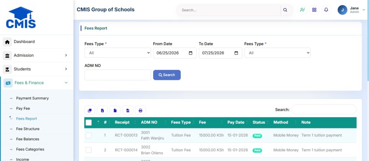
Task: Open Payment Summary submenu item
Action: tap(32, 98)
